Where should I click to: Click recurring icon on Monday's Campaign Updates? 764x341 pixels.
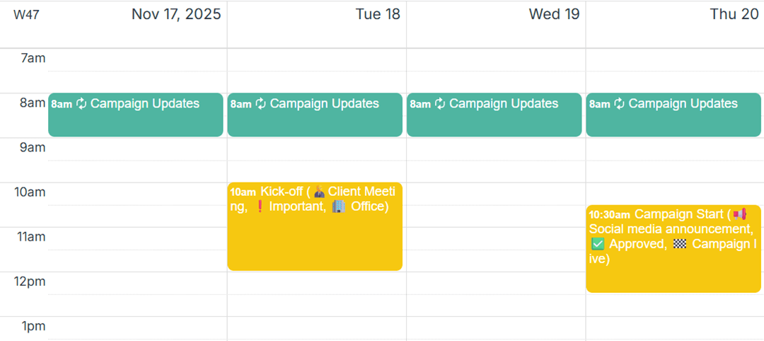[x=81, y=104]
